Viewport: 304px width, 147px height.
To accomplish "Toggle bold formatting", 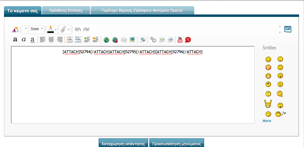I will 15,40.
